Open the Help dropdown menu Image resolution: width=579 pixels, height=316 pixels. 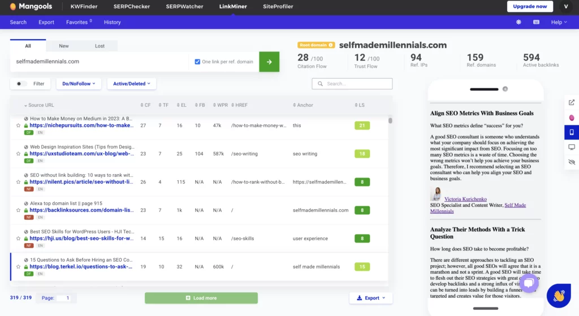[559, 22]
